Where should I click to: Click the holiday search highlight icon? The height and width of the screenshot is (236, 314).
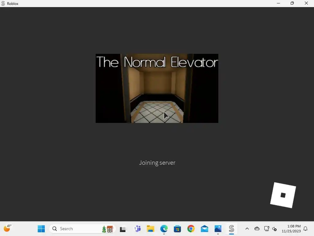108,229
